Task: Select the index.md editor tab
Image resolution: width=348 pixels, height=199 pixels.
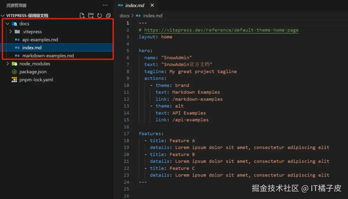Action: (136, 5)
